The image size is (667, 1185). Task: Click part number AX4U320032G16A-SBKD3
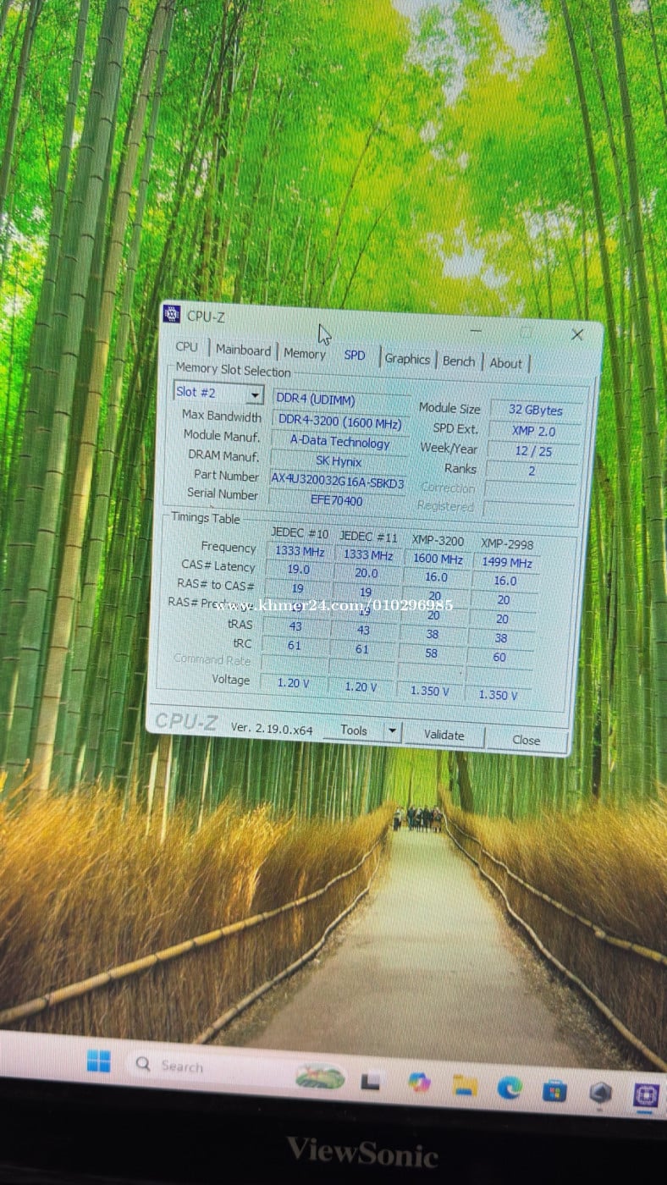(338, 482)
